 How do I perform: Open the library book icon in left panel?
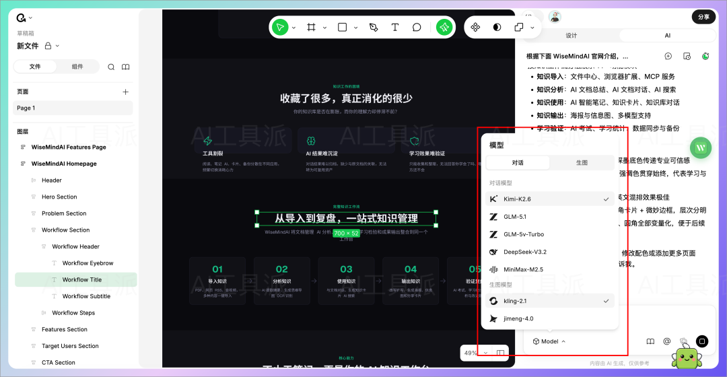point(126,67)
